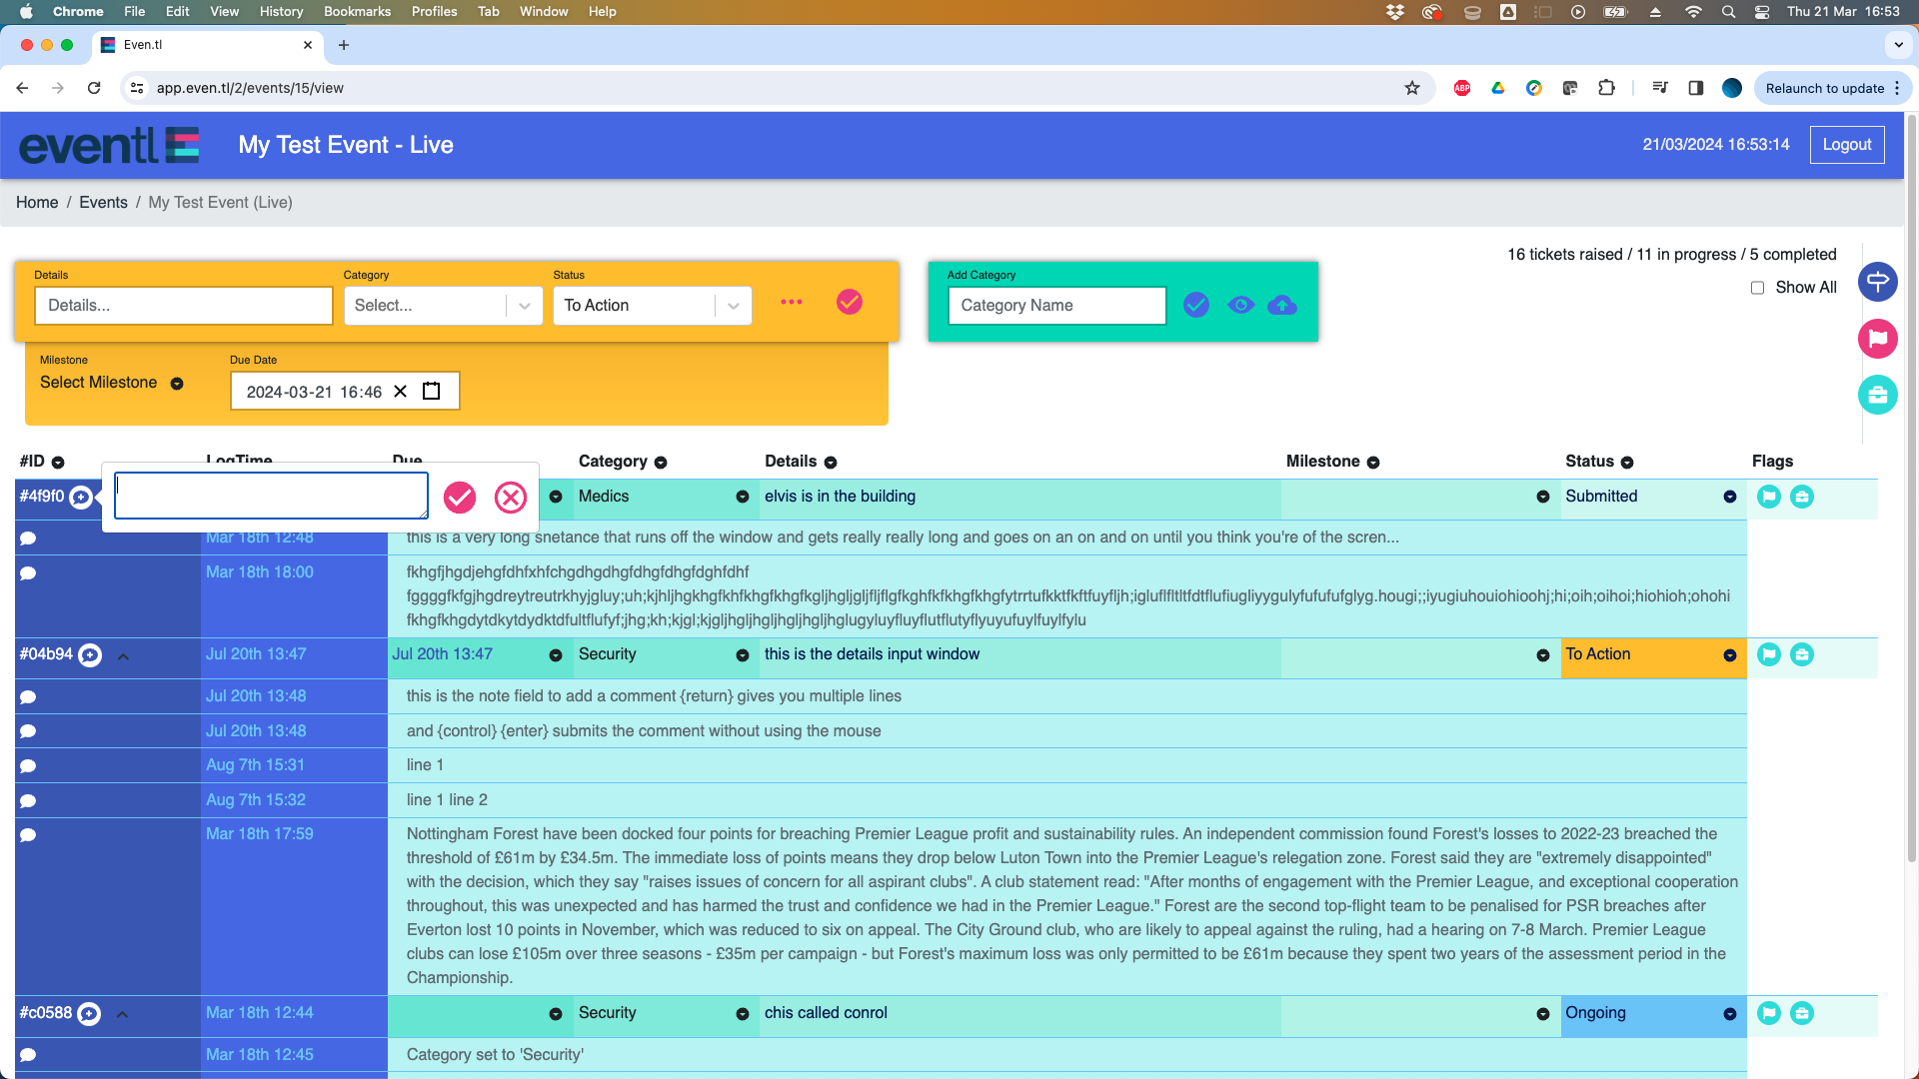Open Medics category dropdown arrow

(743, 498)
